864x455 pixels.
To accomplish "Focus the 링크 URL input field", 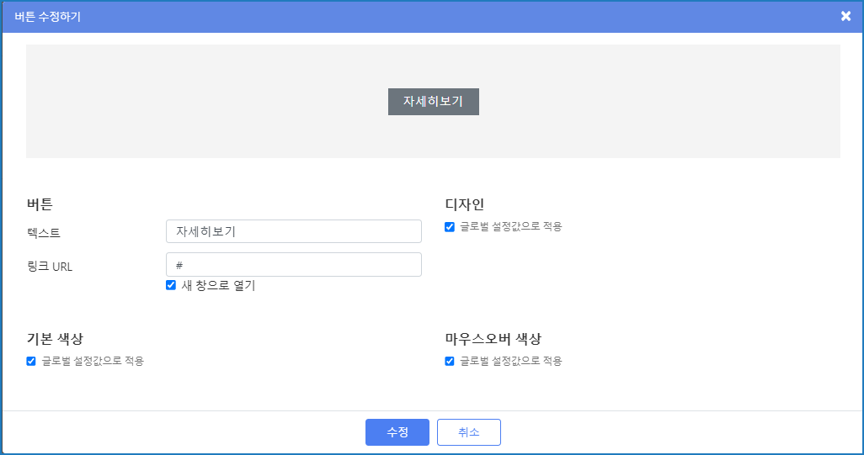I will [x=294, y=265].
